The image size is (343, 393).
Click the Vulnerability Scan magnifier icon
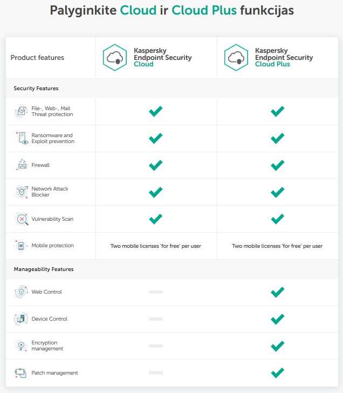(22, 219)
